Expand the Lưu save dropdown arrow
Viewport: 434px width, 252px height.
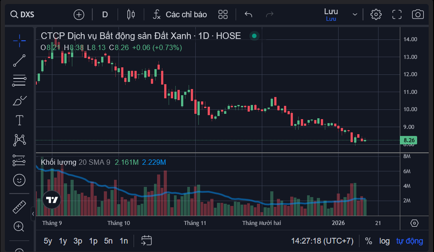point(355,14)
